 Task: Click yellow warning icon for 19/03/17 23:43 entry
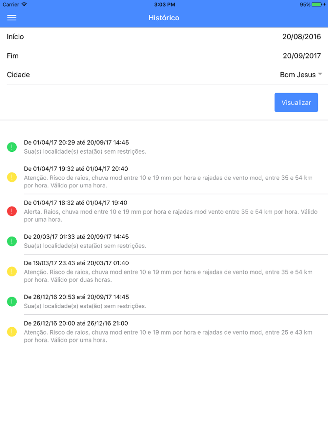[12, 272]
